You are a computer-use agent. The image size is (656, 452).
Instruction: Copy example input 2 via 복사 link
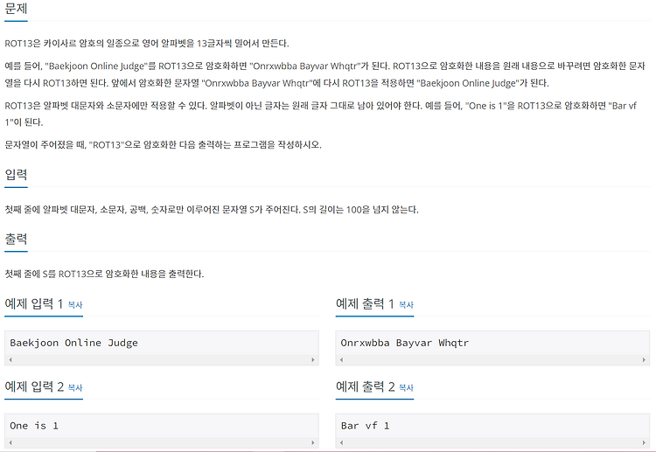click(x=75, y=387)
